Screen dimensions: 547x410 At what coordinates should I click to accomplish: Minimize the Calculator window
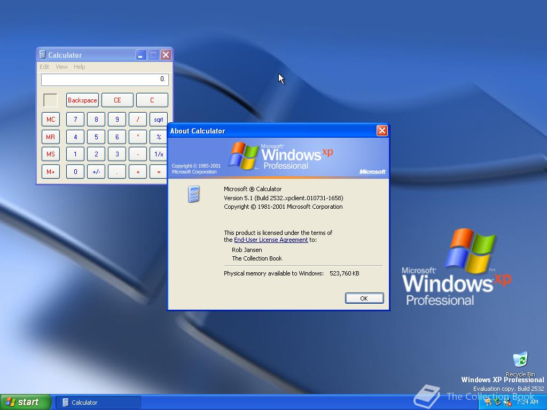(141, 55)
